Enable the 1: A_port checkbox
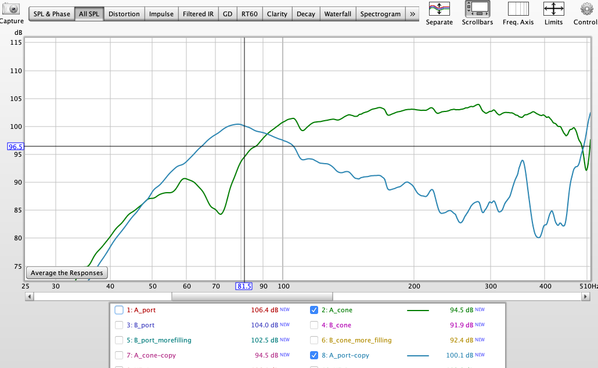 (119, 310)
